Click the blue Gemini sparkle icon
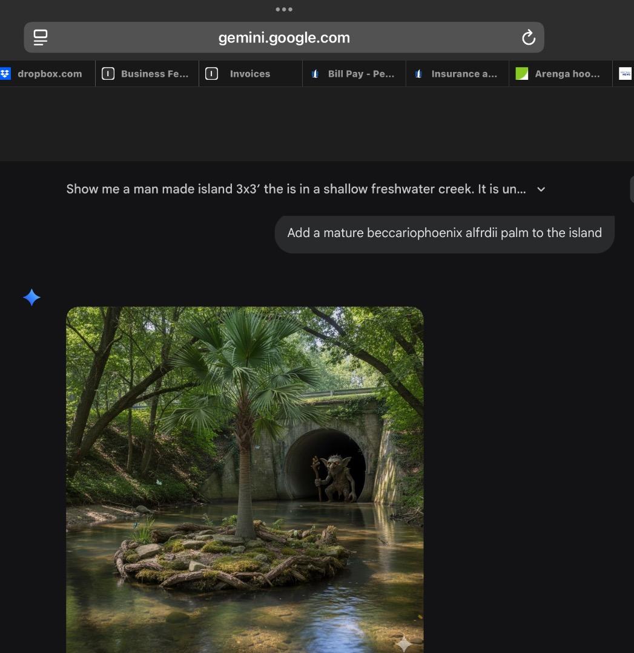634x653 pixels. [x=31, y=297]
